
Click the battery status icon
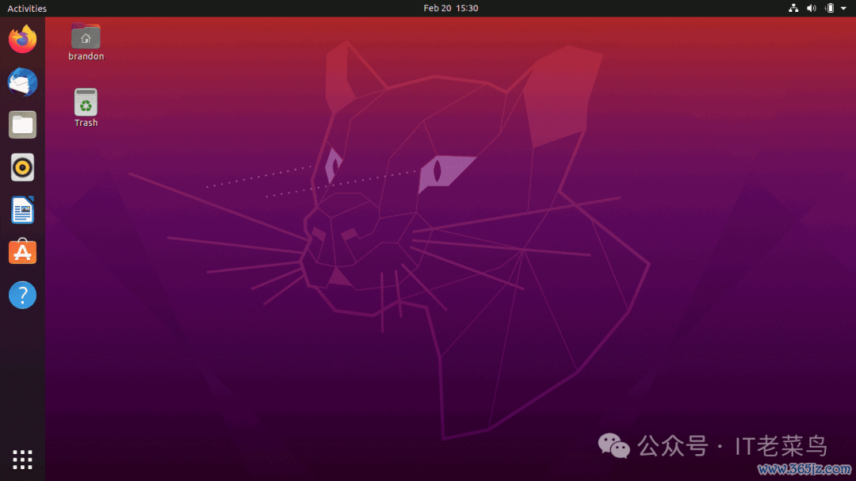[829, 8]
